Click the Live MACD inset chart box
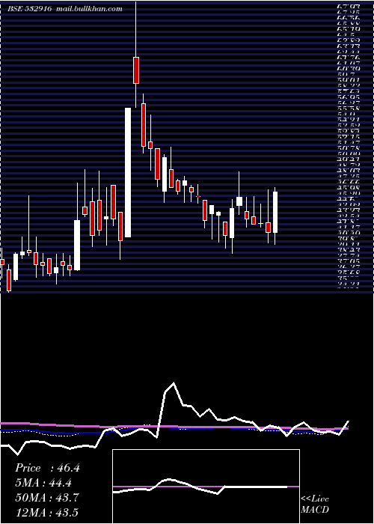Image resolution: width=374 pixels, height=524 pixels. [206, 487]
